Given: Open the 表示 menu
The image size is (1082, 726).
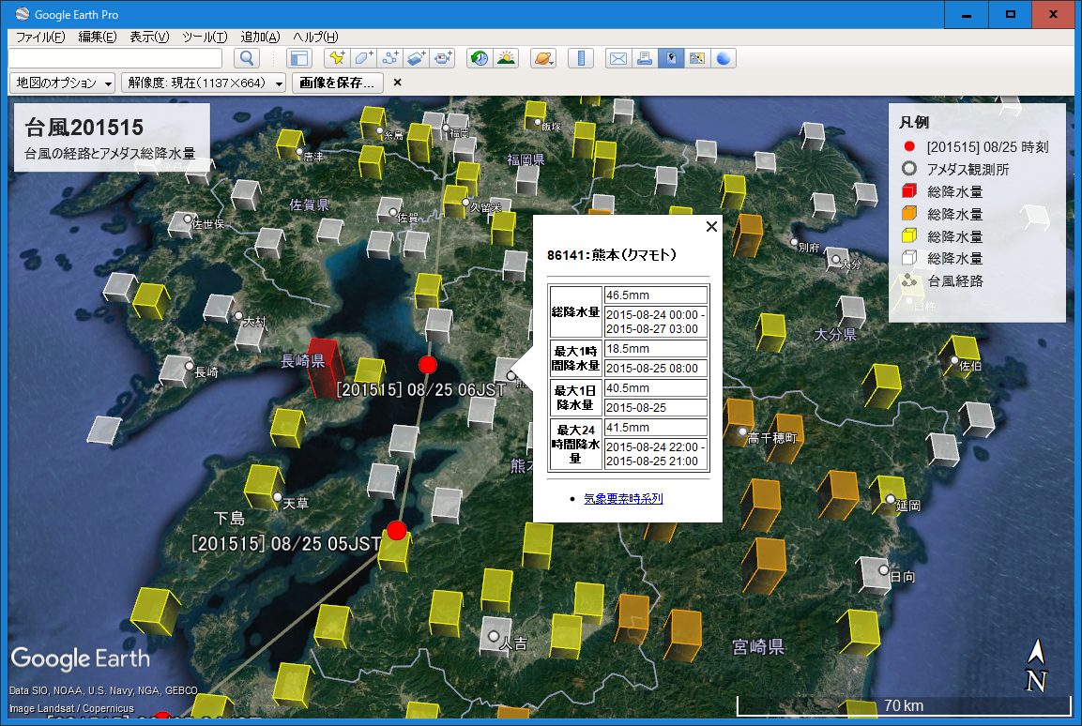Looking at the screenshot, I should click(x=149, y=38).
